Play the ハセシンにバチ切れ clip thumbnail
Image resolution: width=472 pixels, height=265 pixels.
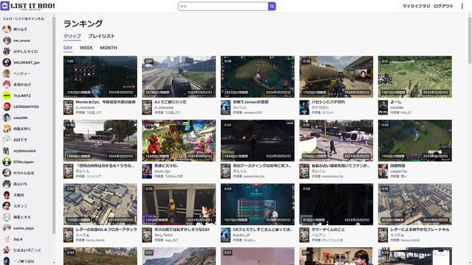(336, 77)
